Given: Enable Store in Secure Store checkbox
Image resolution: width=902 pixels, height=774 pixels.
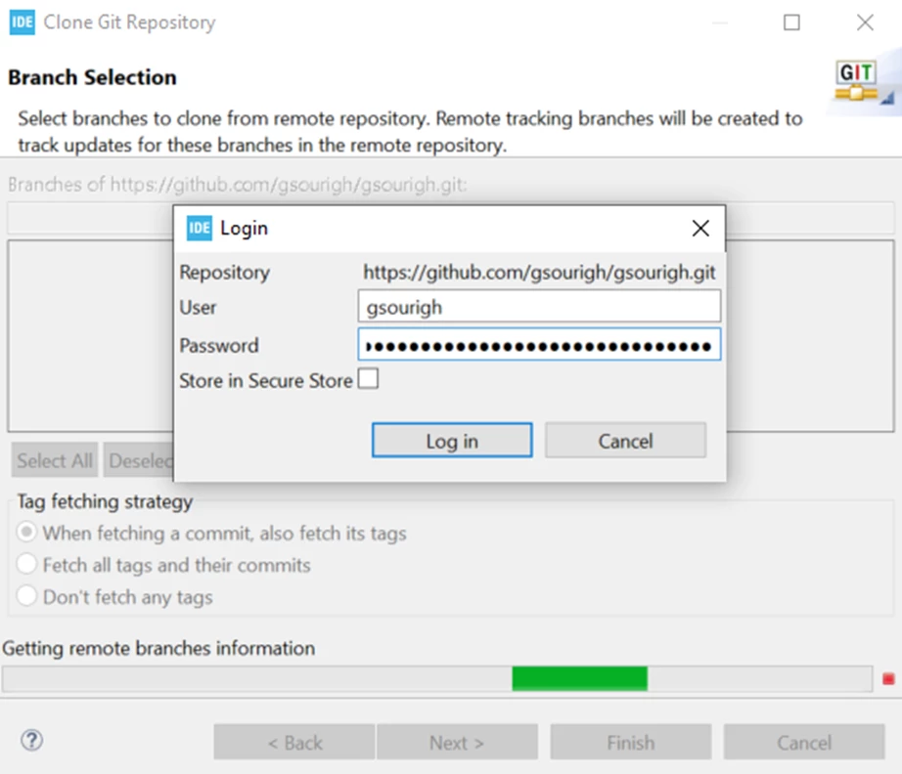Looking at the screenshot, I should [x=368, y=379].
